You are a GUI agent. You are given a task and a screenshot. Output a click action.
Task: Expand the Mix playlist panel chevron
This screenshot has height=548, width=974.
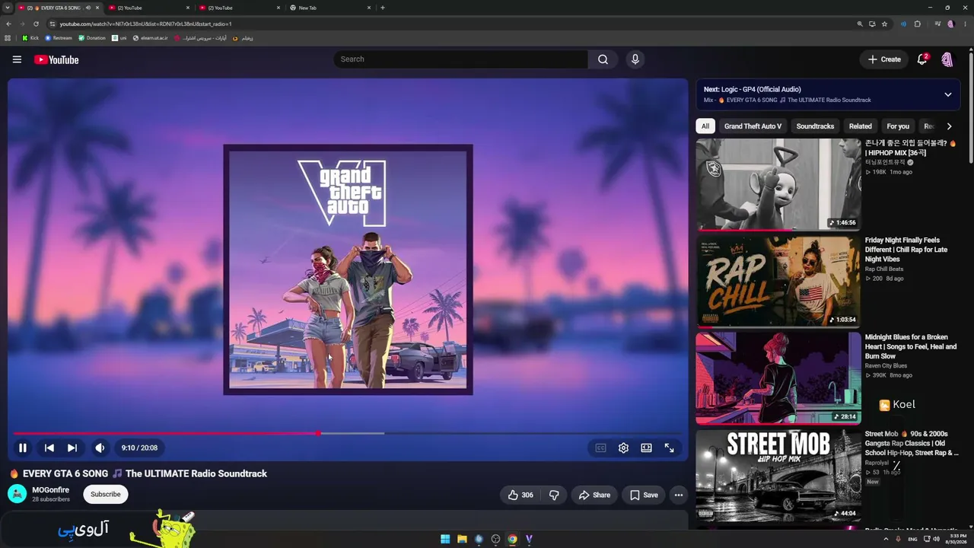(948, 94)
